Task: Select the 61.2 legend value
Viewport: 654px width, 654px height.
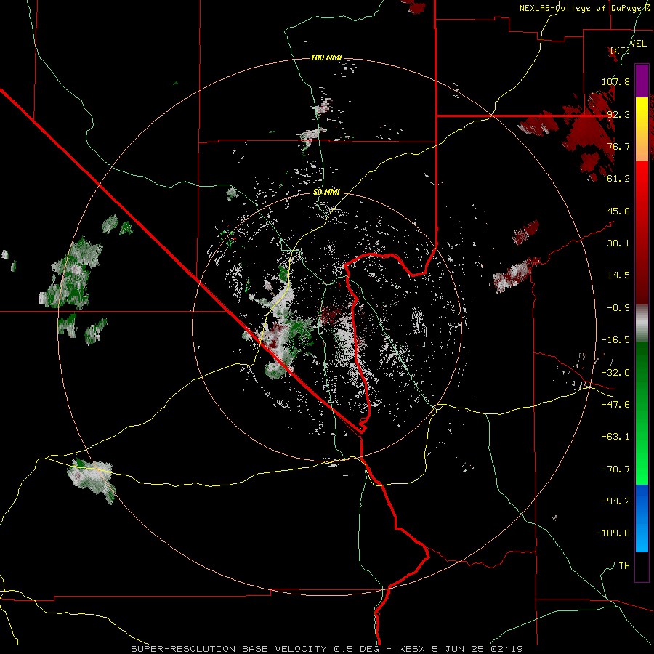Action: pos(618,179)
